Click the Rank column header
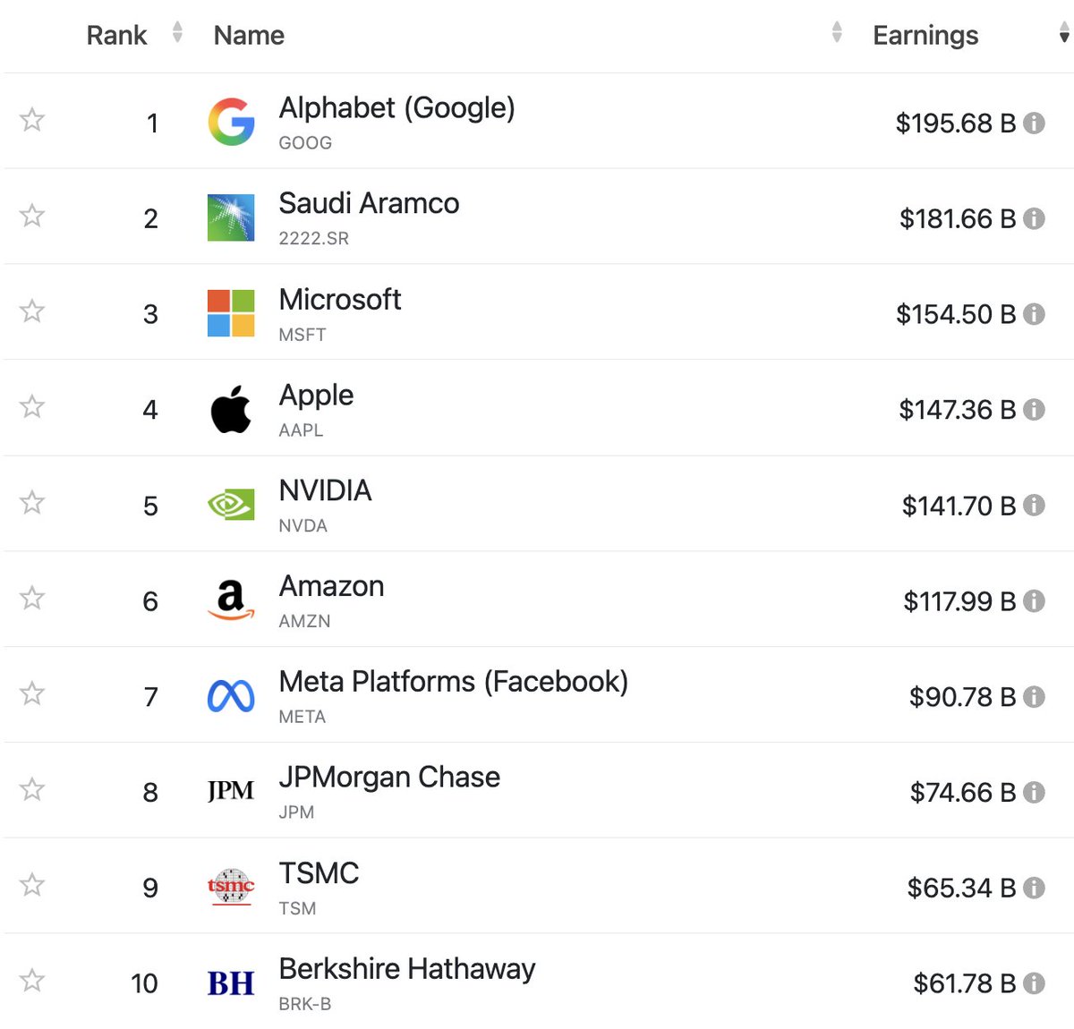The width and height of the screenshot is (1074, 1029). [116, 35]
